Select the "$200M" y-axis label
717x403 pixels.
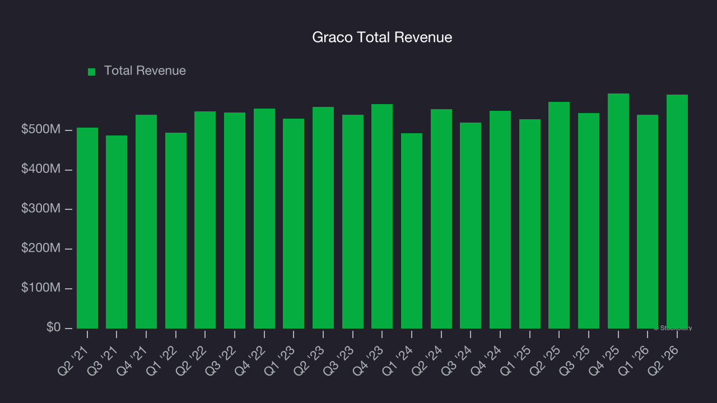click(41, 249)
